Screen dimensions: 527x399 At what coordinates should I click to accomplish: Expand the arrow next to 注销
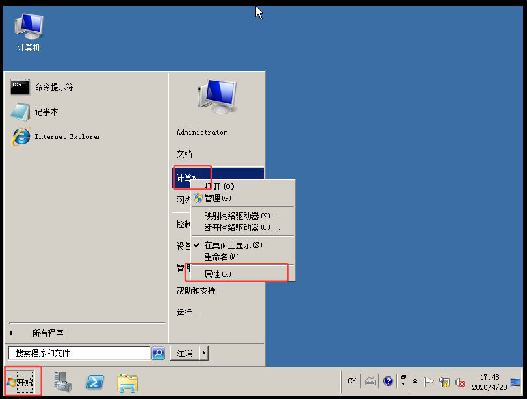204,353
